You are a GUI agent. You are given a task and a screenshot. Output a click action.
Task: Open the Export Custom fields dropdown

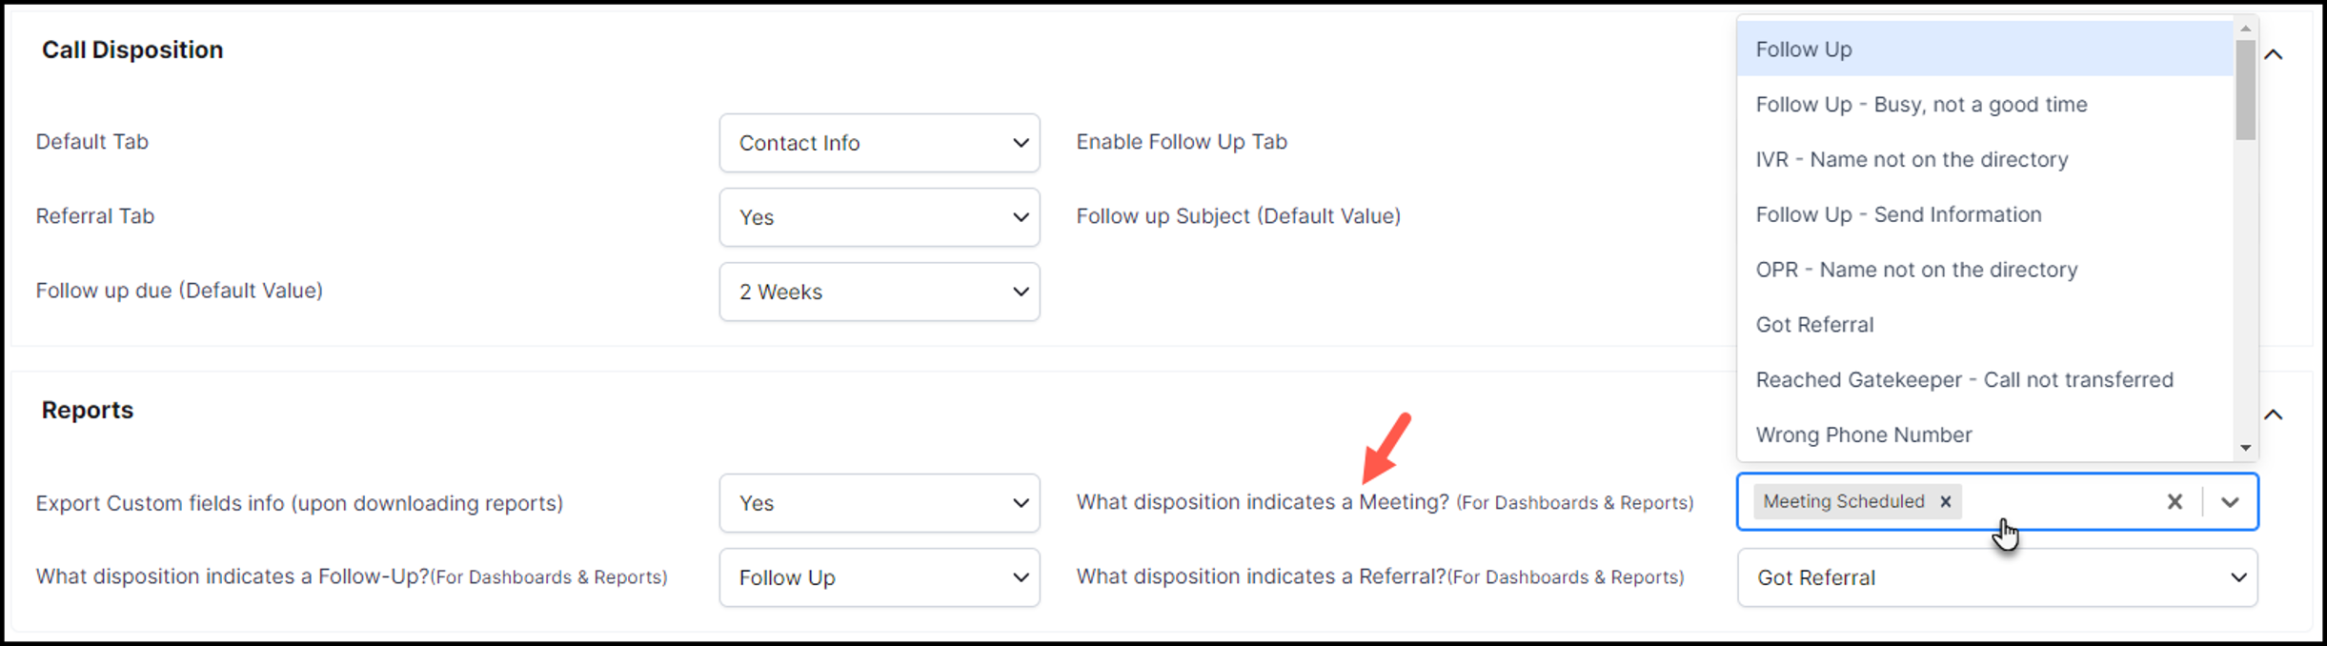click(x=880, y=503)
